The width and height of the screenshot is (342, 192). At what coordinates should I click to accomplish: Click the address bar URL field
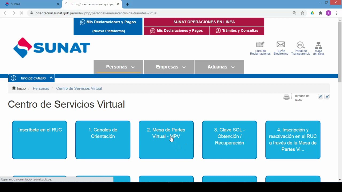(160, 13)
